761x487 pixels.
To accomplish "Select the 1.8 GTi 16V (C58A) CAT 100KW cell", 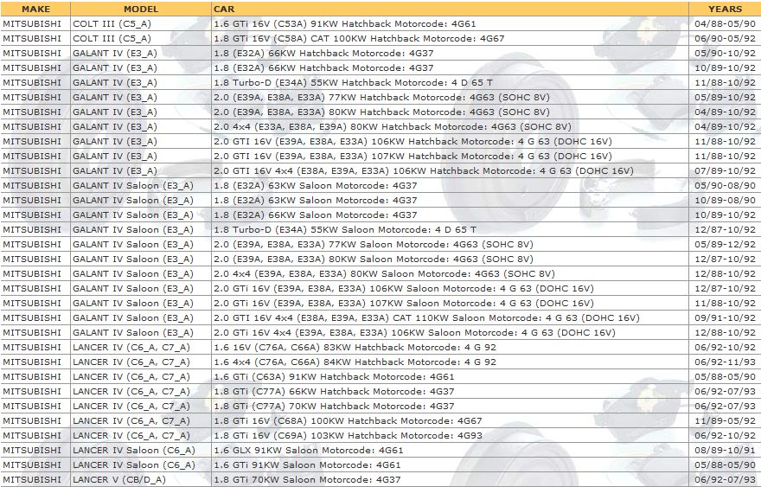I will 450,38.
